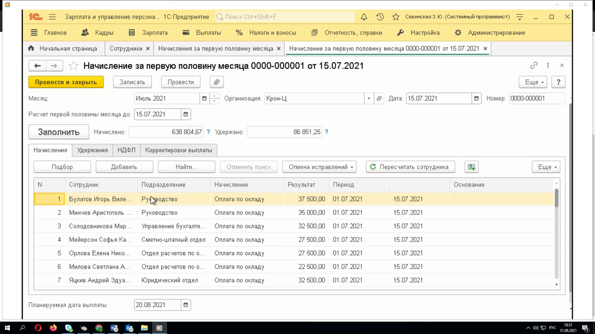Show hint next to Начислено amount
The image size is (595, 334).
208,132
